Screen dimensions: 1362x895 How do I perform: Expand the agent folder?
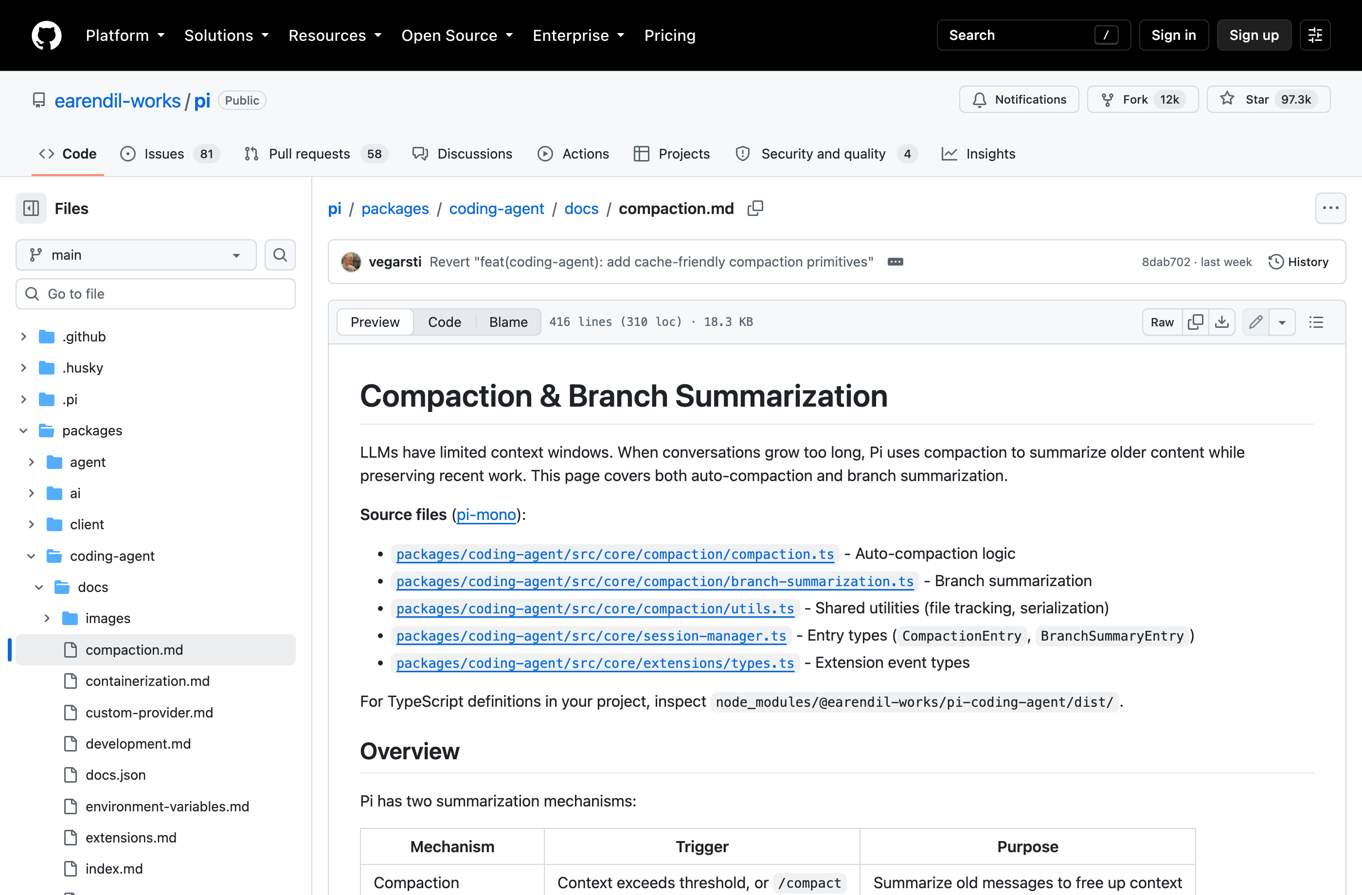[x=32, y=462]
